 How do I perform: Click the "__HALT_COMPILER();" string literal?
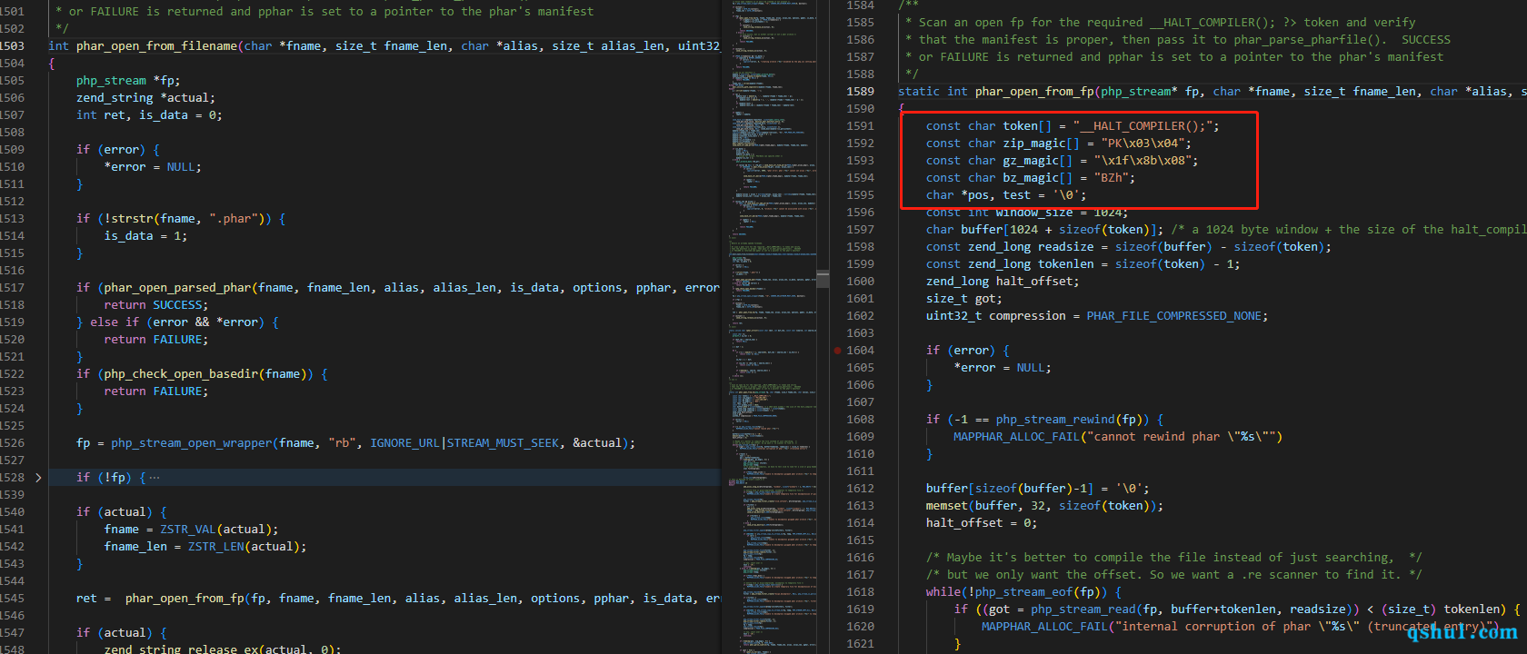coord(1142,125)
